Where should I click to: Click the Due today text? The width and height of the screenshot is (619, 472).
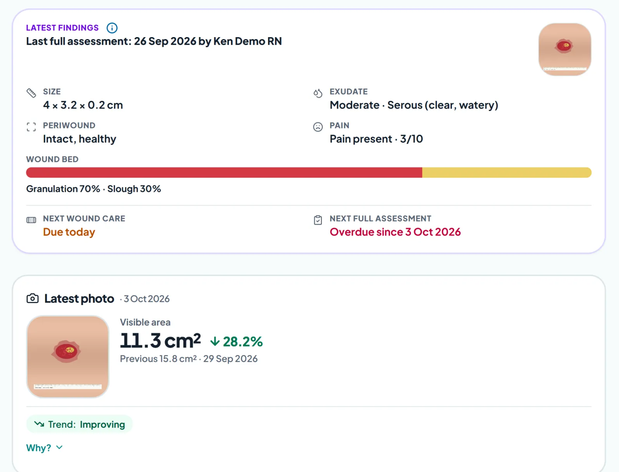click(x=69, y=232)
